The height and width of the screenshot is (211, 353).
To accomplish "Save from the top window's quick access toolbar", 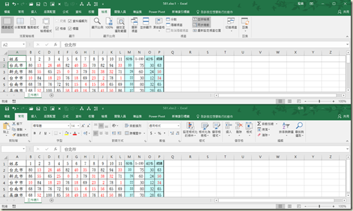I will coord(7,4).
